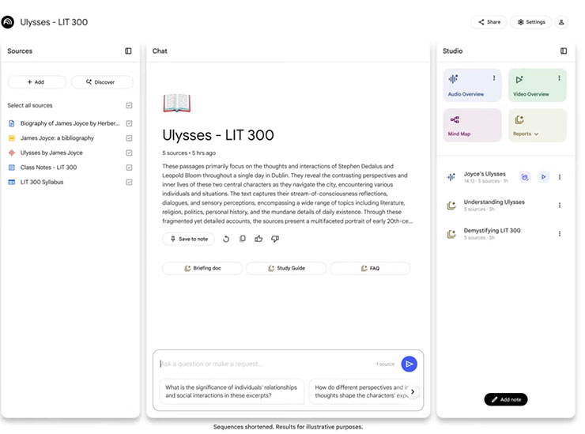Open the Mind Map tile
The image size is (585, 434).
pos(472,126)
